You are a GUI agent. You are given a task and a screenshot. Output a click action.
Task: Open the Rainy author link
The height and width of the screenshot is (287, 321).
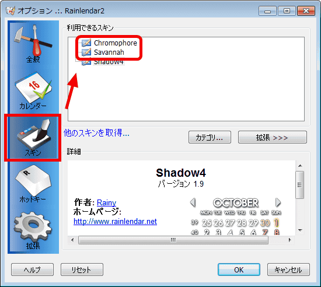coord(106,202)
